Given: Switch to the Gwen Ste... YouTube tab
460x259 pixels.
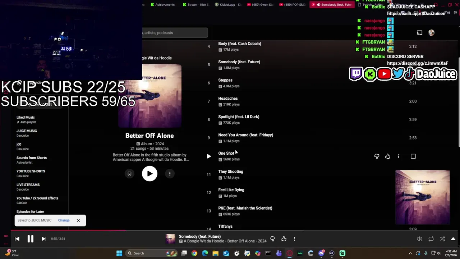Looking at the screenshot, I should click(260, 5).
